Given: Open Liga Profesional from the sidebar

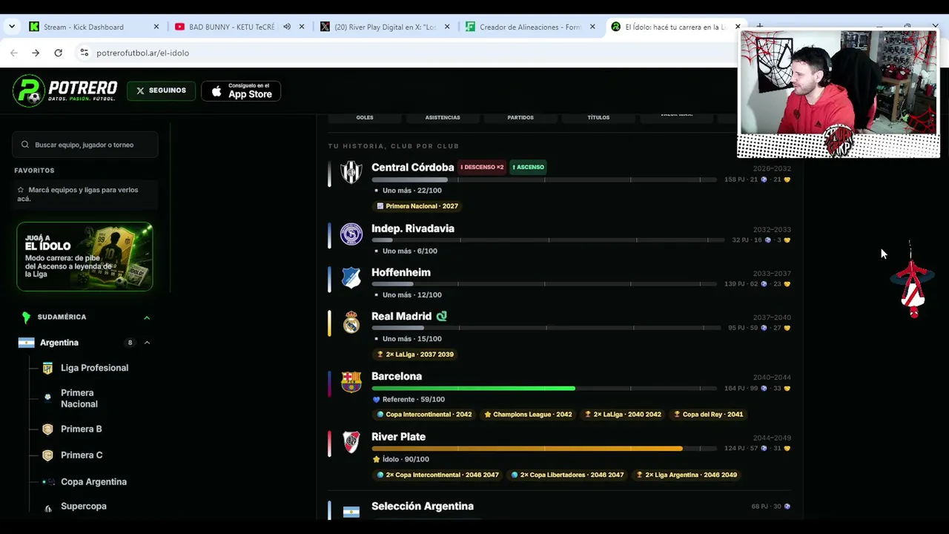Looking at the screenshot, I should (x=94, y=368).
